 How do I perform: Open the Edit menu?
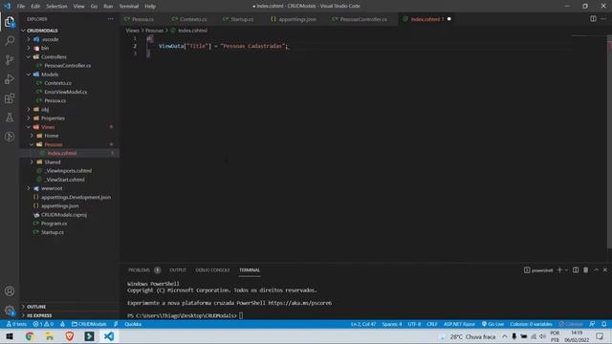click(x=35, y=7)
